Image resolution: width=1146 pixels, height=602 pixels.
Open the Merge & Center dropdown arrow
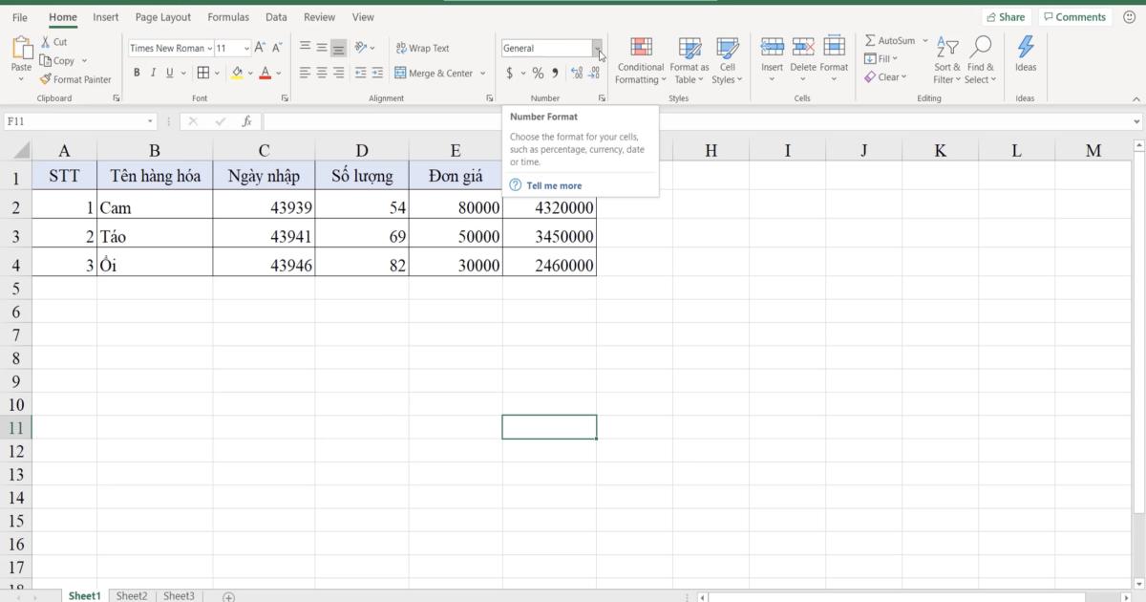coord(483,73)
